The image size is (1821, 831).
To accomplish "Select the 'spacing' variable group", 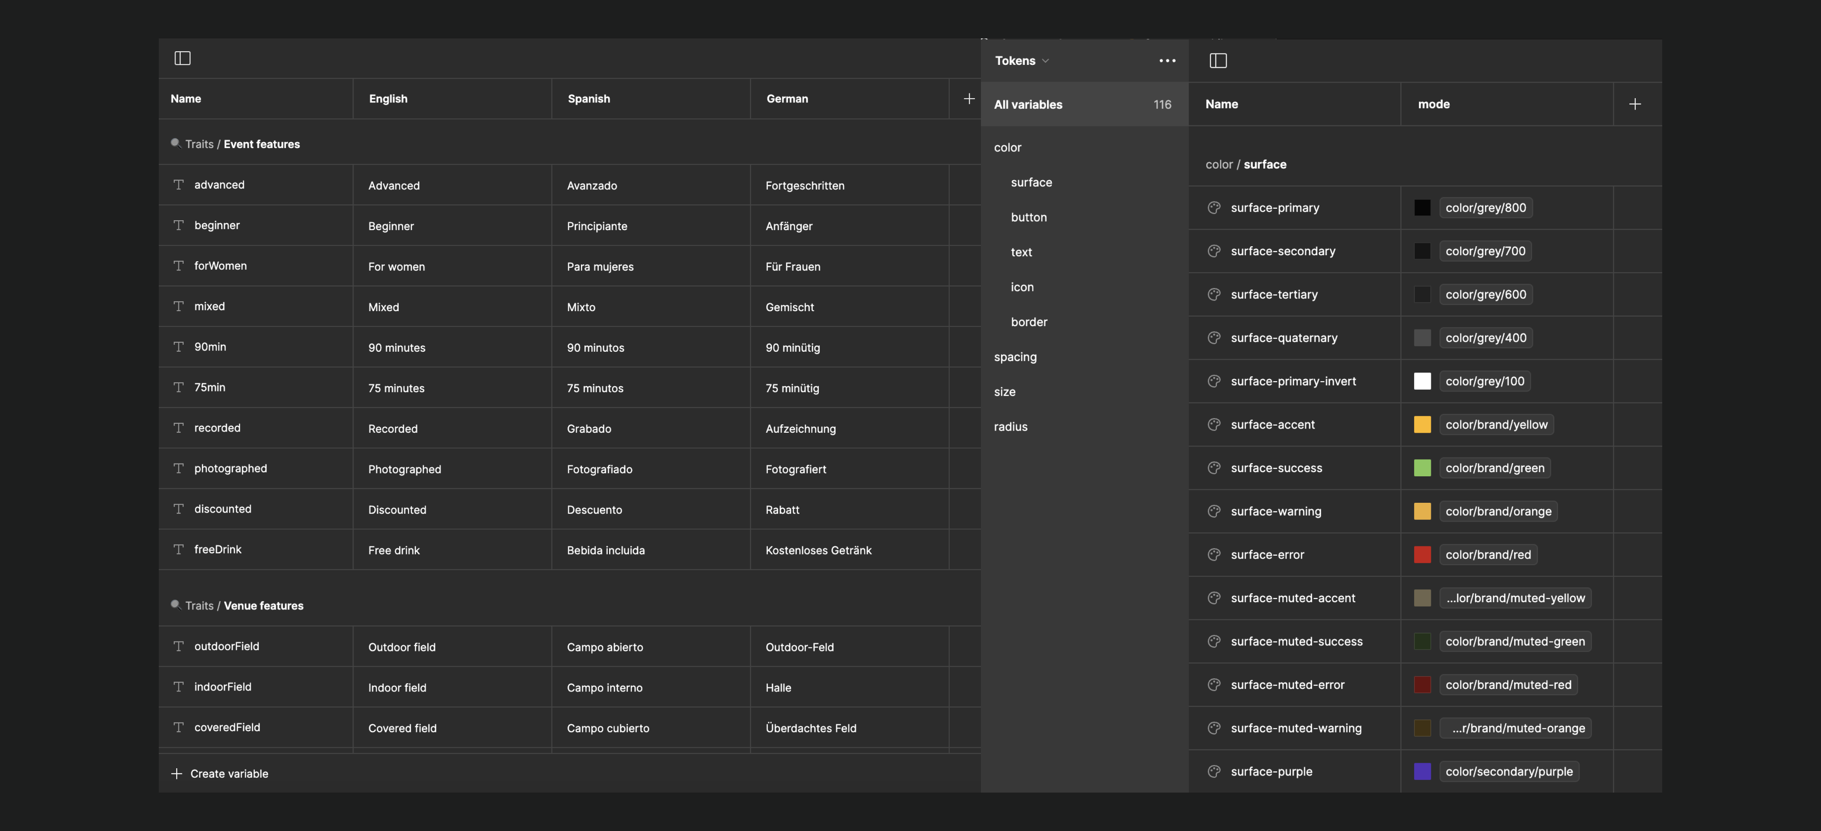I will pyautogui.click(x=1015, y=357).
